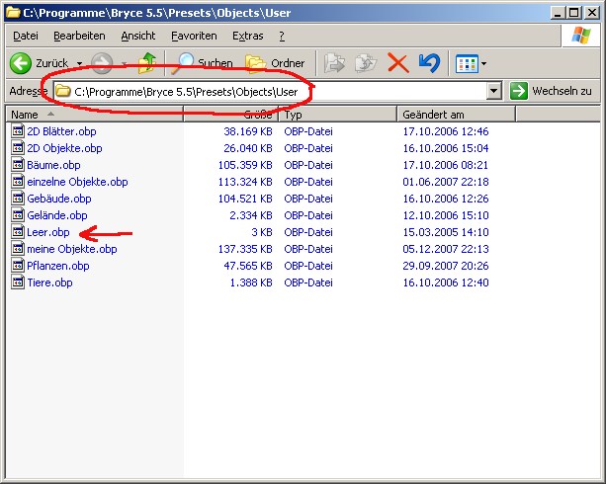Click the Copy To folder toolbar icon
606x484 pixels.
pyautogui.click(x=366, y=63)
